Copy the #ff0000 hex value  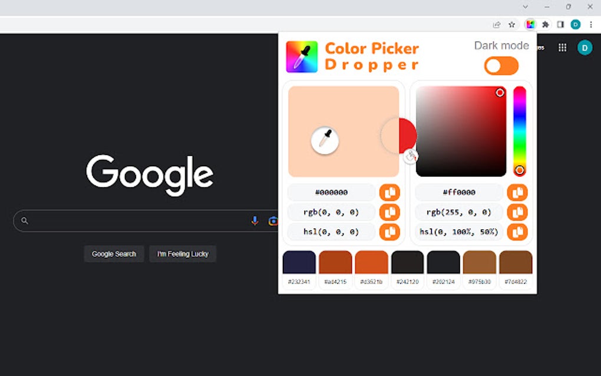coord(517,192)
